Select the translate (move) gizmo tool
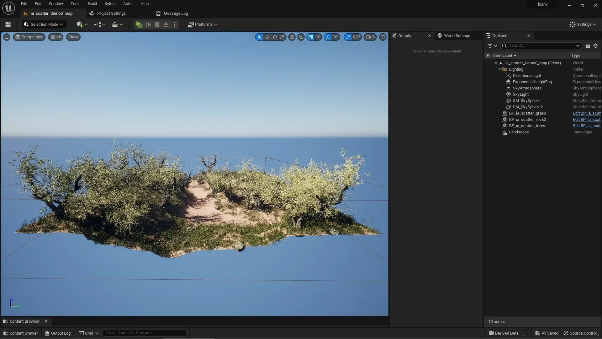This screenshot has height=339, width=602. [x=267, y=37]
